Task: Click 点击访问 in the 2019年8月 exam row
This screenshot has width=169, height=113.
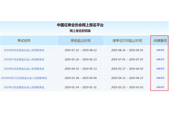Action: pos(160,50)
